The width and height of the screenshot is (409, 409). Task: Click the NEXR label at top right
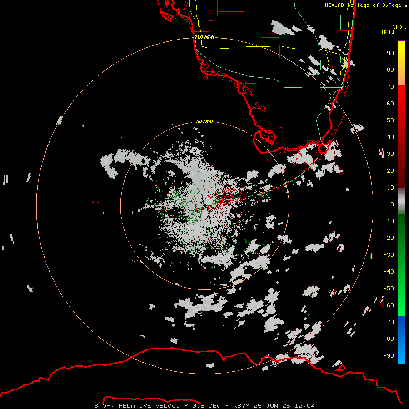(399, 27)
